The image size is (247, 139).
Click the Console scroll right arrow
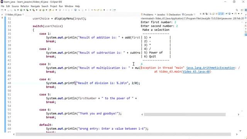click(x=239, y=115)
